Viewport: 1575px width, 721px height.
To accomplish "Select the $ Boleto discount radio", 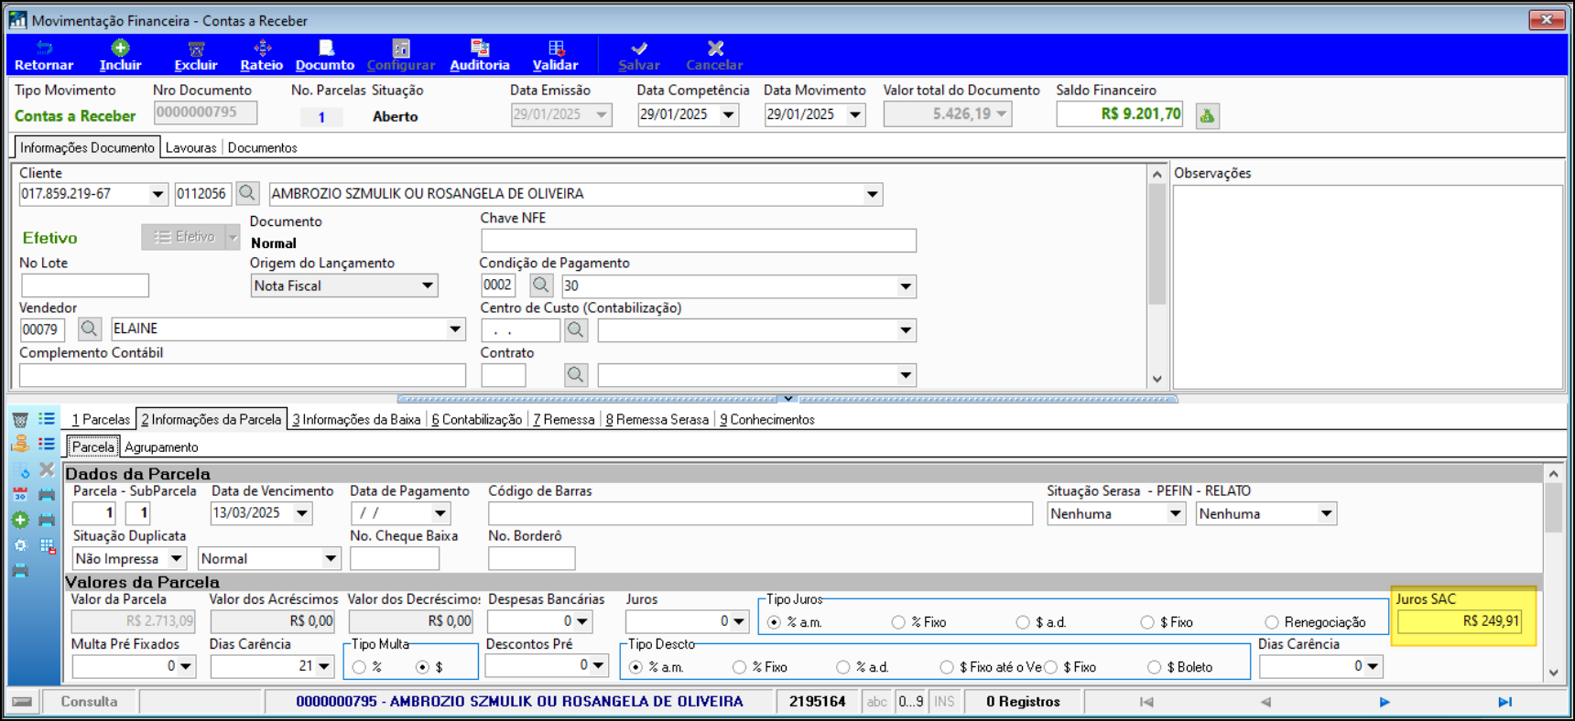I will click(x=1155, y=667).
